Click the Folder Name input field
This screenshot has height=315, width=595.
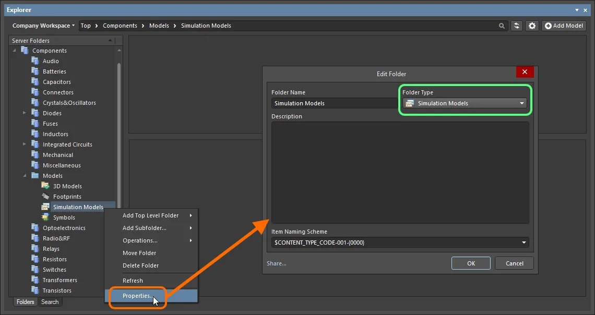(335, 103)
